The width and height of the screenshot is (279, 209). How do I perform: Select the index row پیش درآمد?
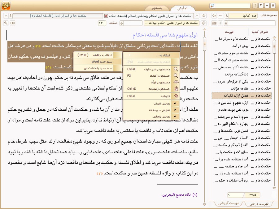click(242, 46)
